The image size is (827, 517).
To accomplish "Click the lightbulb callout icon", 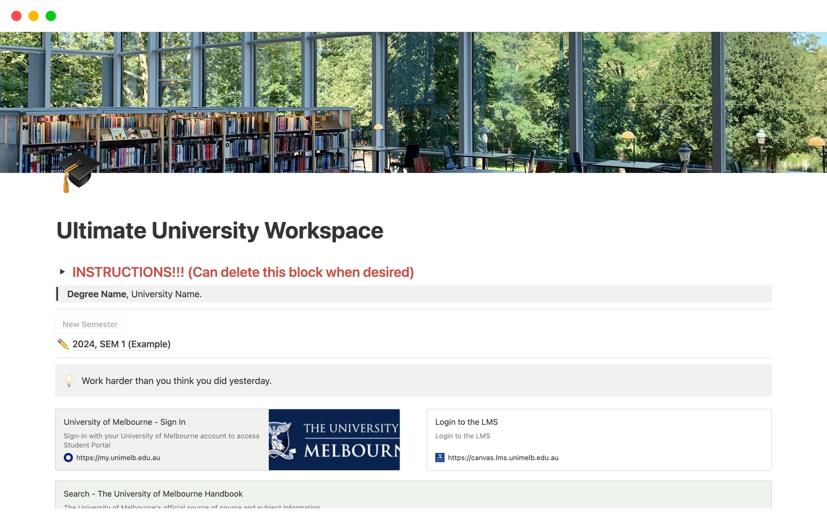I will pos(69,380).
